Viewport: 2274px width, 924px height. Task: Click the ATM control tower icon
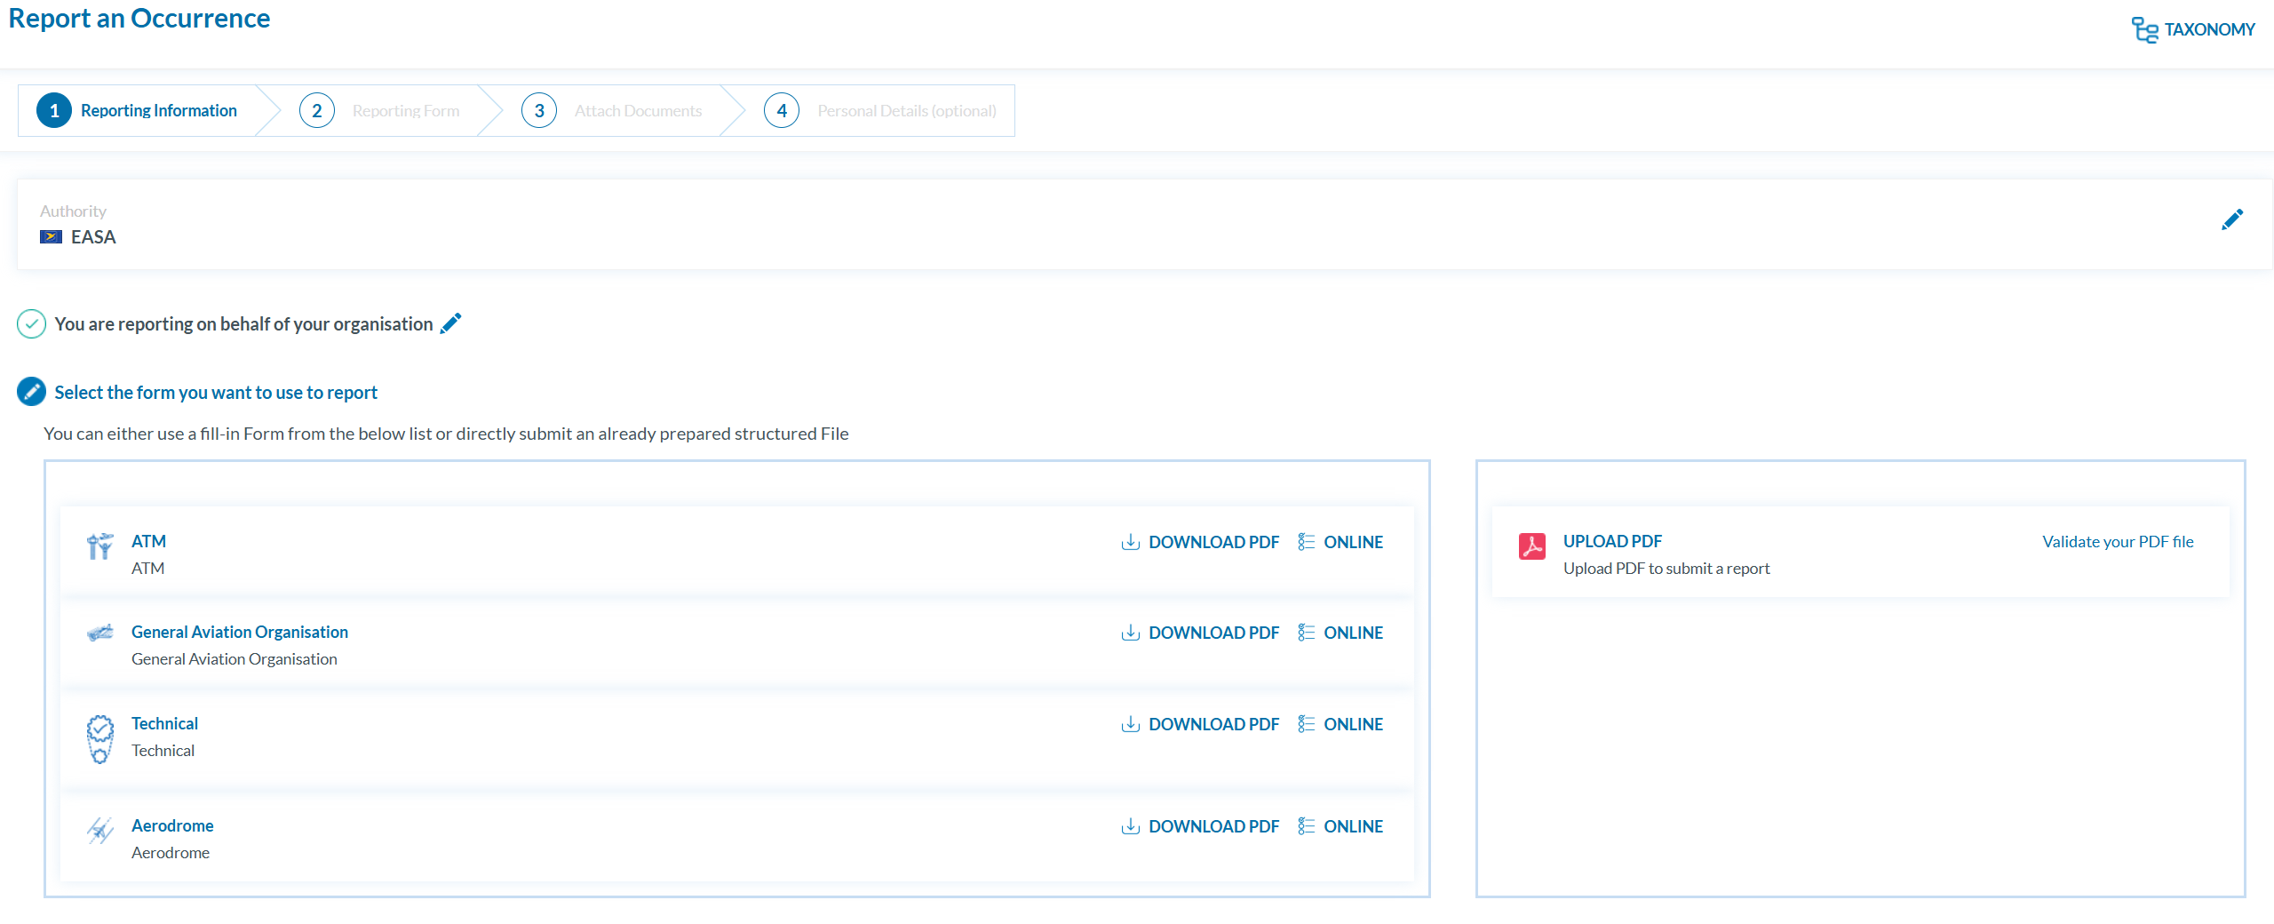(99, 546)
